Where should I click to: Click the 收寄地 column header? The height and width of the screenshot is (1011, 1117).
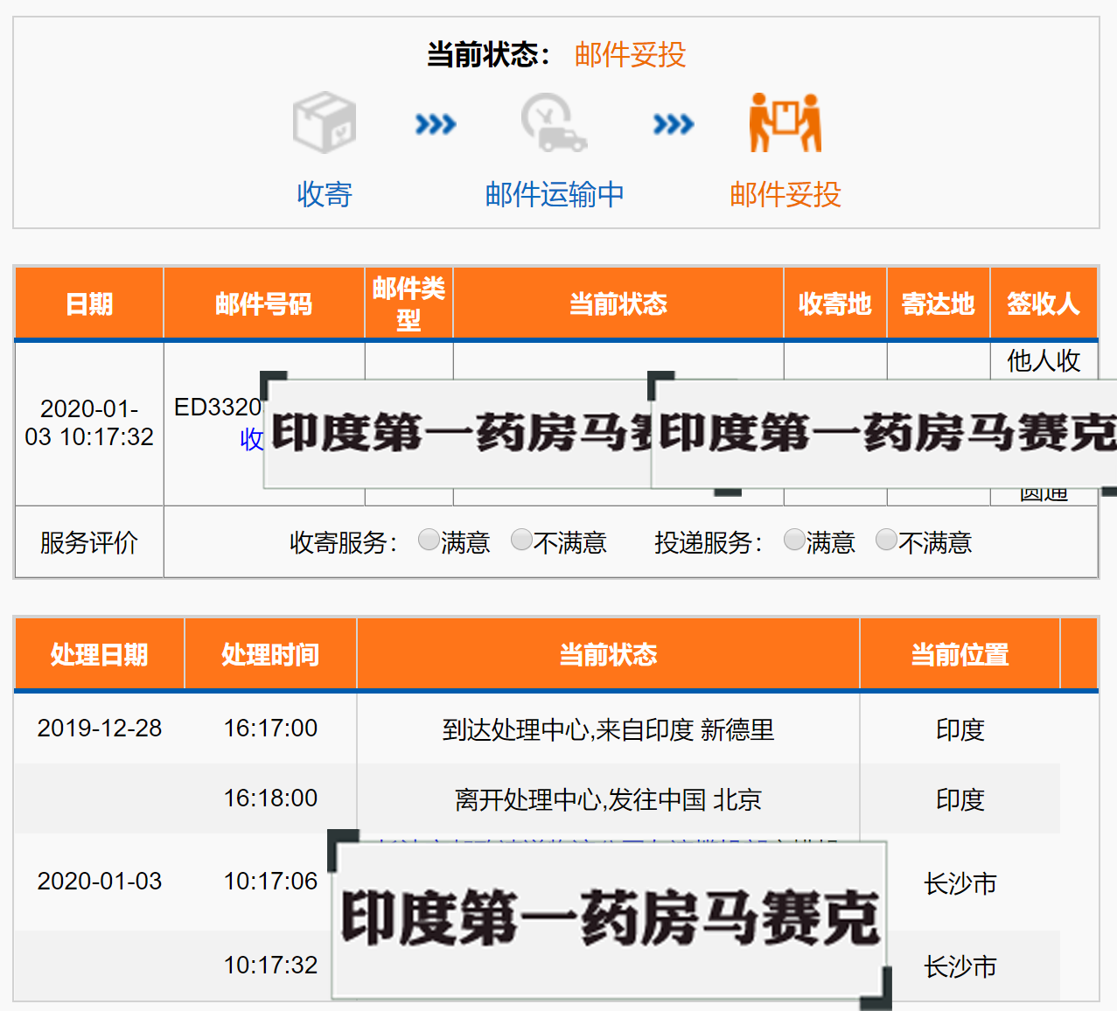pyautogui.click(x=834, y=304)
